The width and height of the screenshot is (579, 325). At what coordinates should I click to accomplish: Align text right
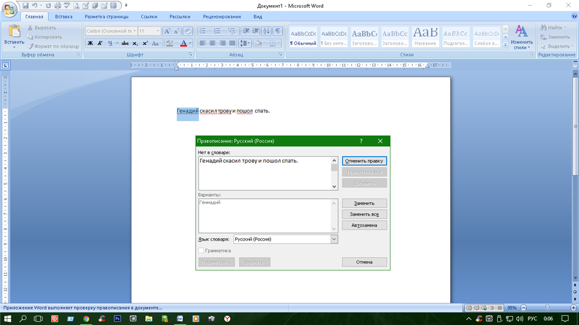[222, 43]
